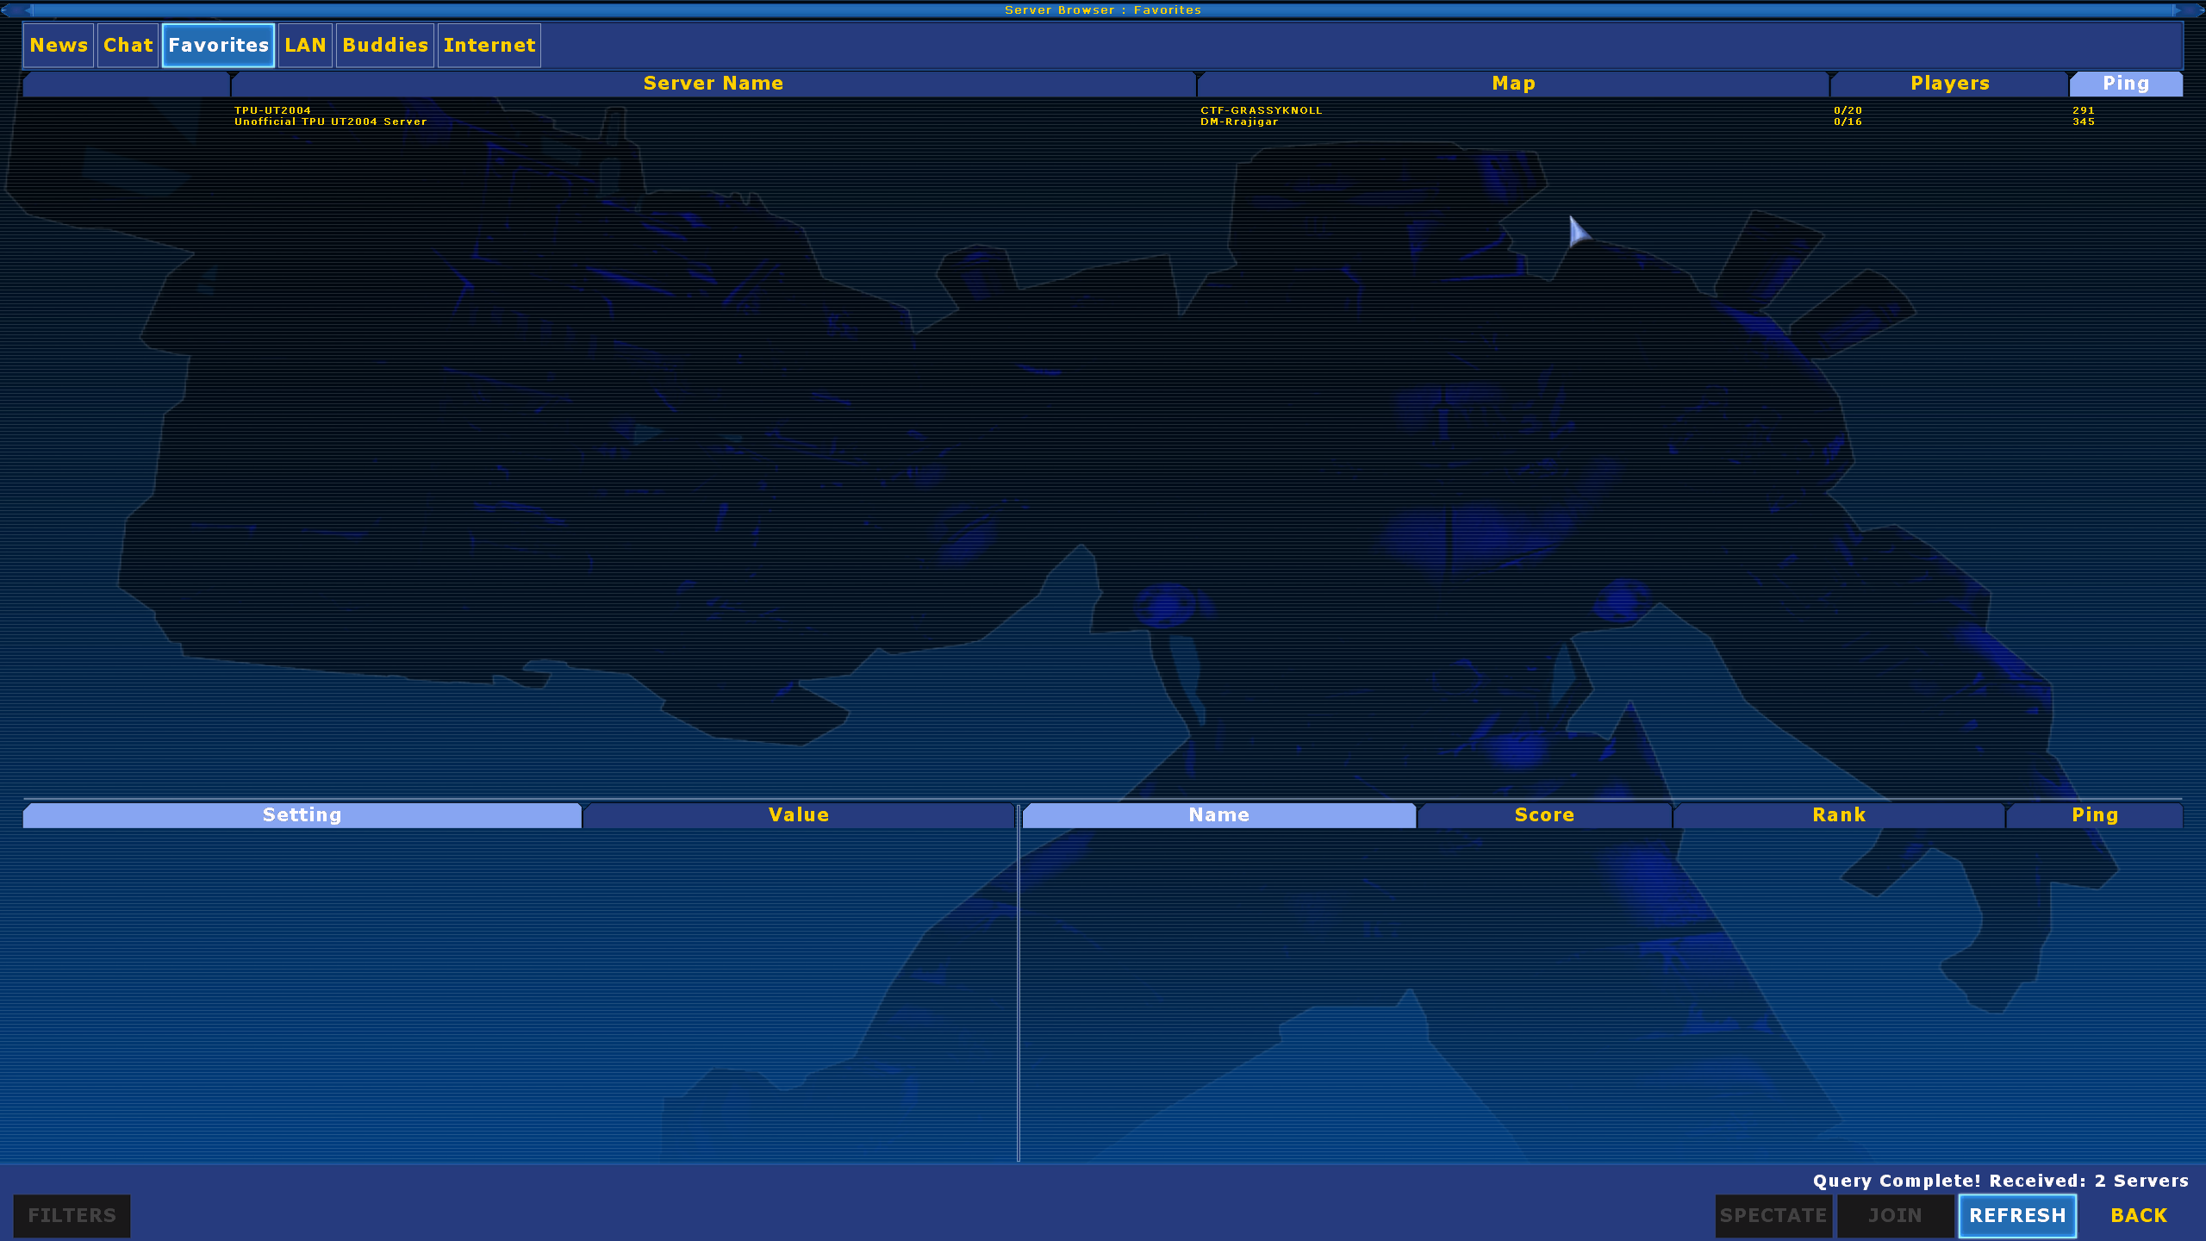This screenshot has width=2206, height=1241.
Task: Switch to the Chat tab
Action: coord(128,45)
